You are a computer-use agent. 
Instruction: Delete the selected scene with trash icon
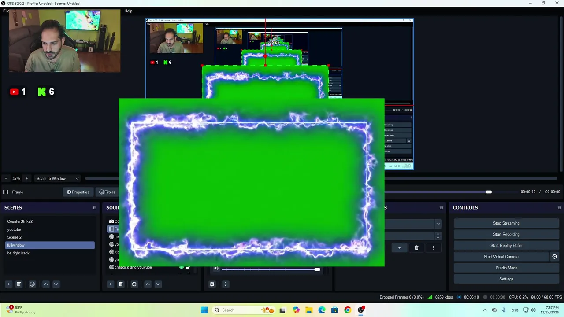[19, 284]
